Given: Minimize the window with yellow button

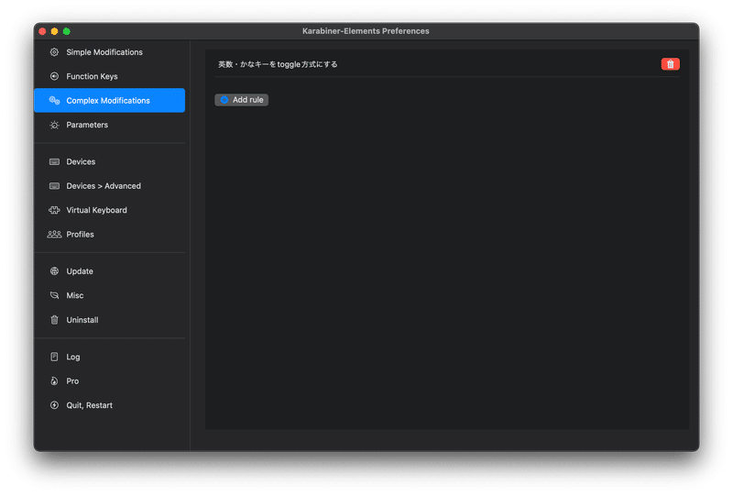Looking at the screenshot, I should (x=54, y=31).
